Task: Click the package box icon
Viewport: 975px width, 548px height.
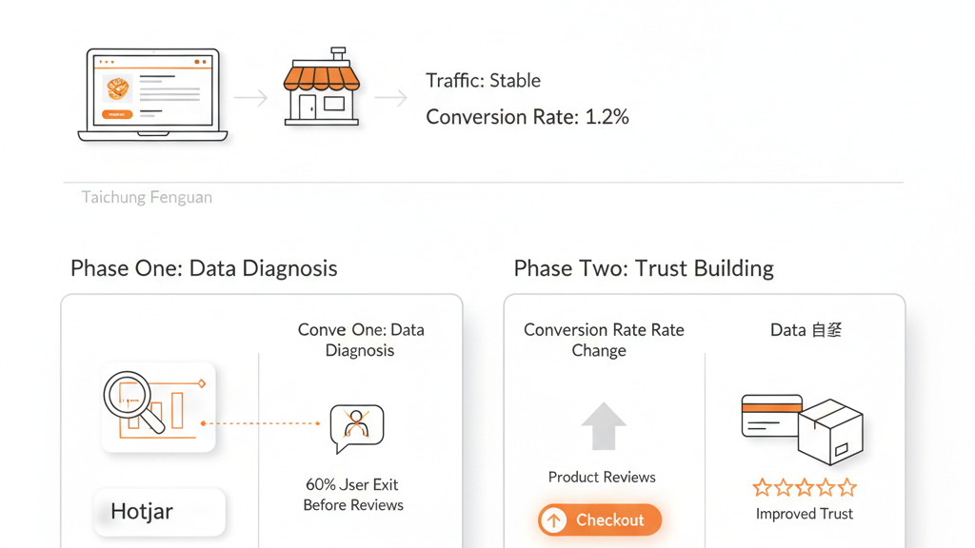Action: [830, 430]
